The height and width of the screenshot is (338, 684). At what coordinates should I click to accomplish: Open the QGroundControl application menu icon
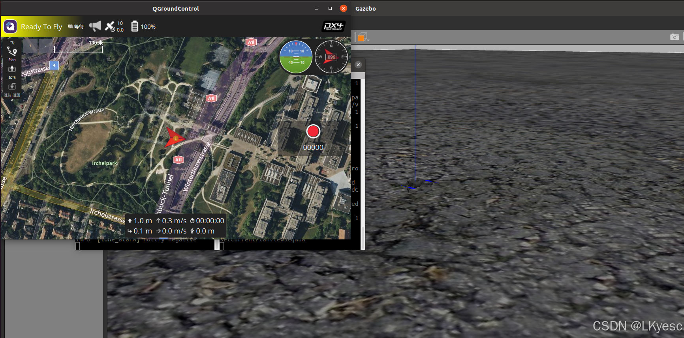click(x=10, y=26)
